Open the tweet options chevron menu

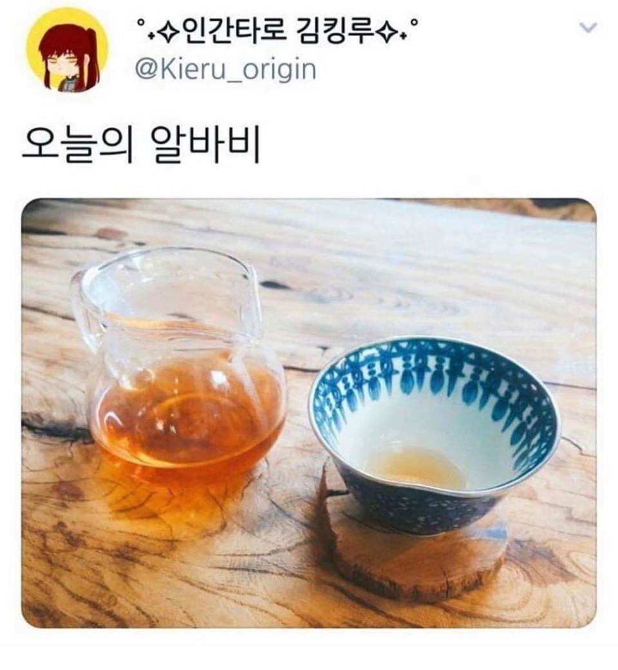pos(588,27)
